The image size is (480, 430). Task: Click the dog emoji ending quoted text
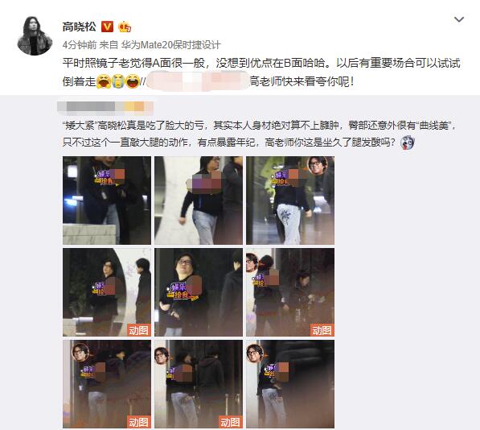point(407,143)
